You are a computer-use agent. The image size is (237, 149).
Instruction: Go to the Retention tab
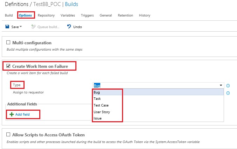126,15
